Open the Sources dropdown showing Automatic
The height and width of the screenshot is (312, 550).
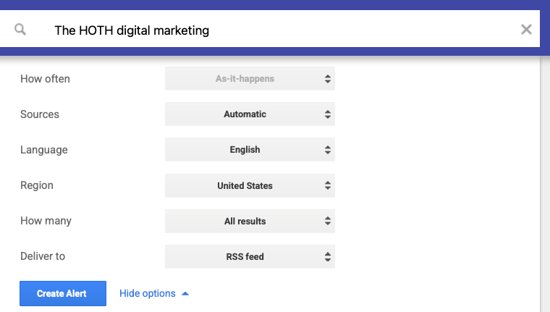(250, 114)
